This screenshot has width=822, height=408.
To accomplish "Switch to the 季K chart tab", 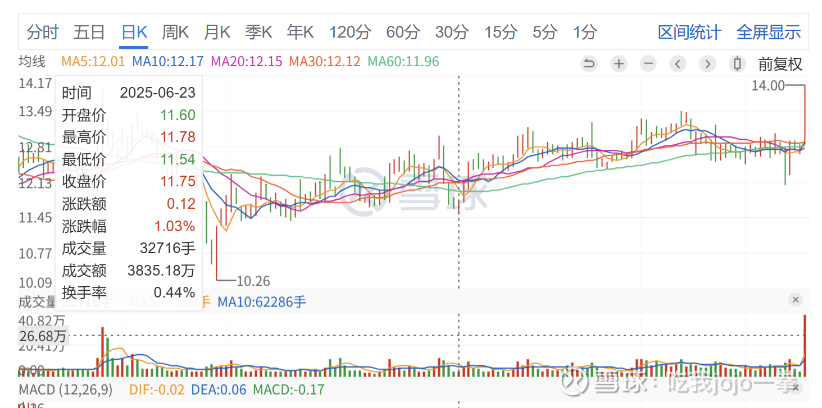I will (258, 33).
